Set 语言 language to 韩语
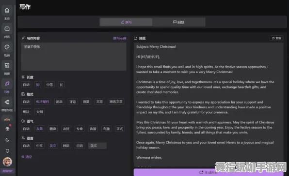 tap(66, 146)
